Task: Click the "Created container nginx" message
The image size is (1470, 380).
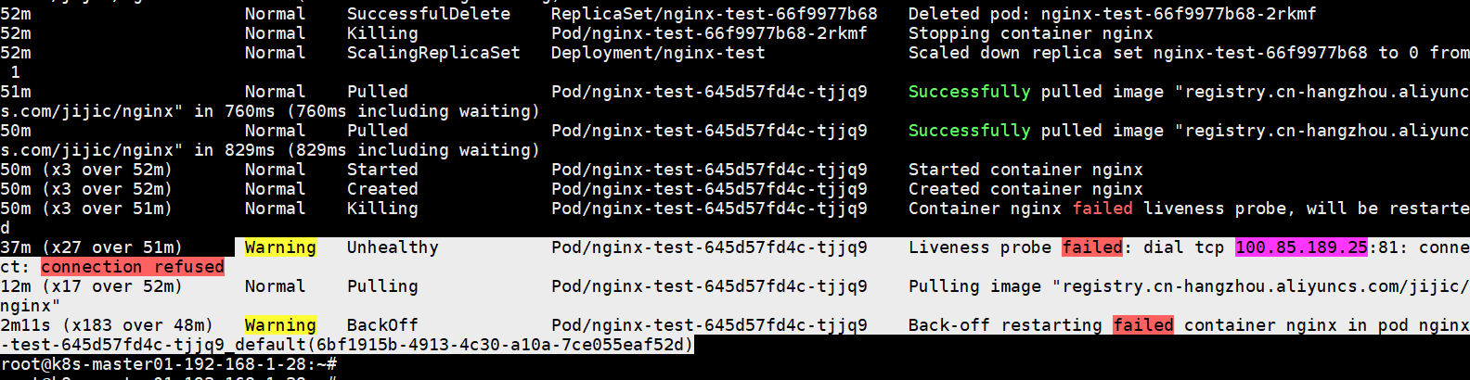Action: (x=1025, y=189)
